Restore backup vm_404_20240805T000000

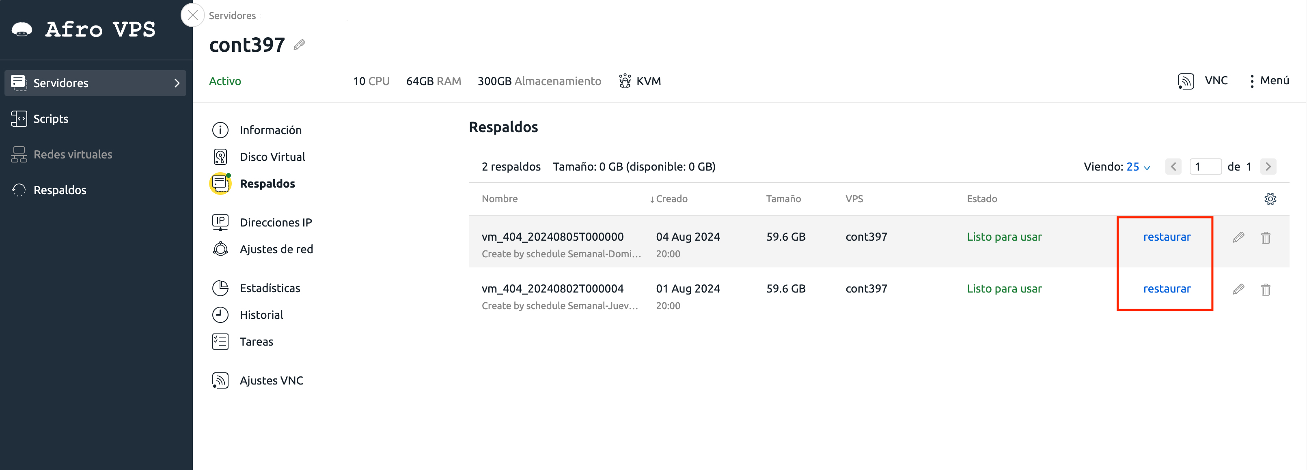tap(1167, 237)
